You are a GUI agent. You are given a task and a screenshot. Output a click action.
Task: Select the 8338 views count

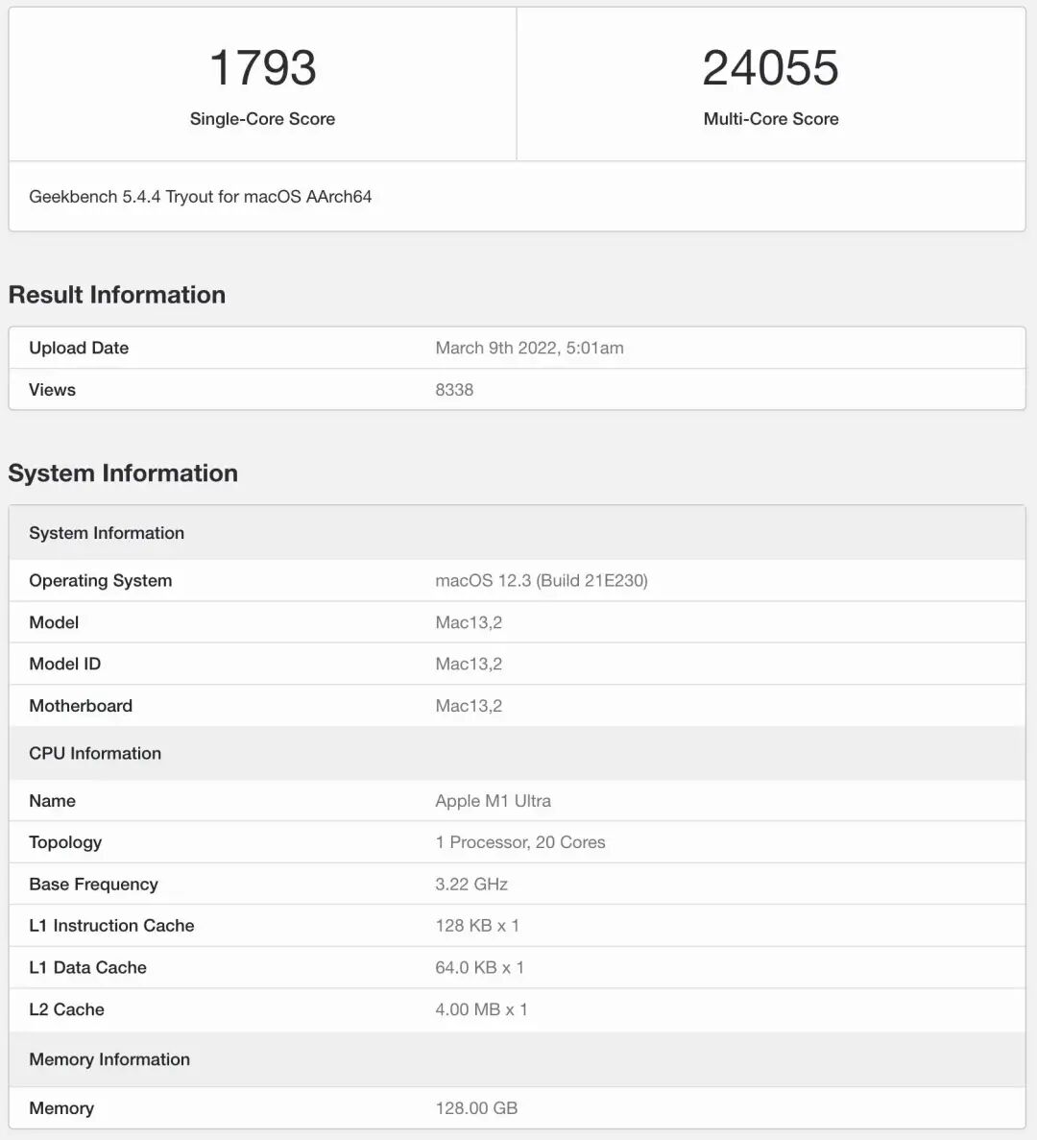454,390
